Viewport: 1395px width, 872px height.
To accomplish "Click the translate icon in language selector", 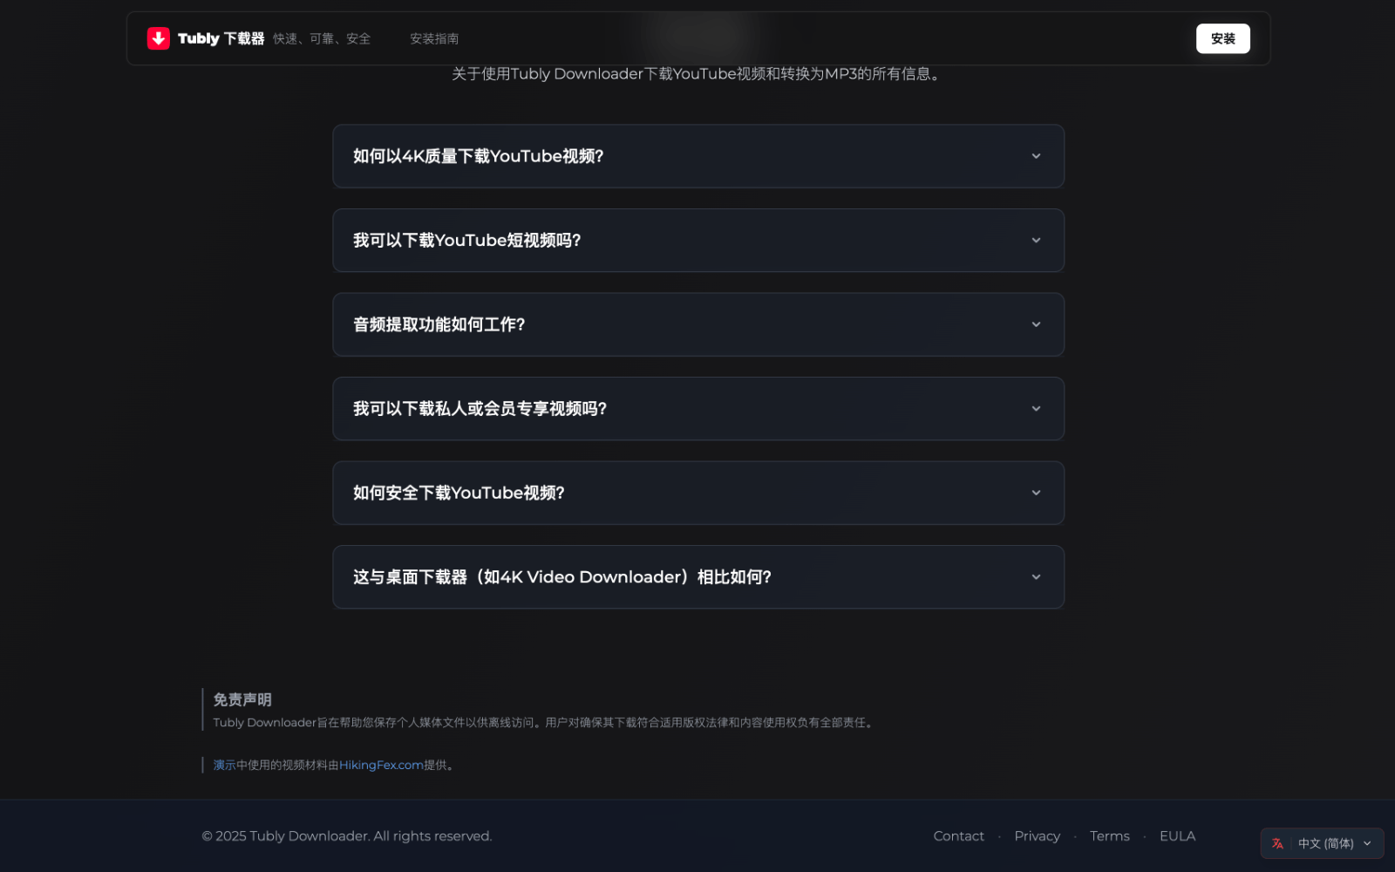I will coord(1277,843).
